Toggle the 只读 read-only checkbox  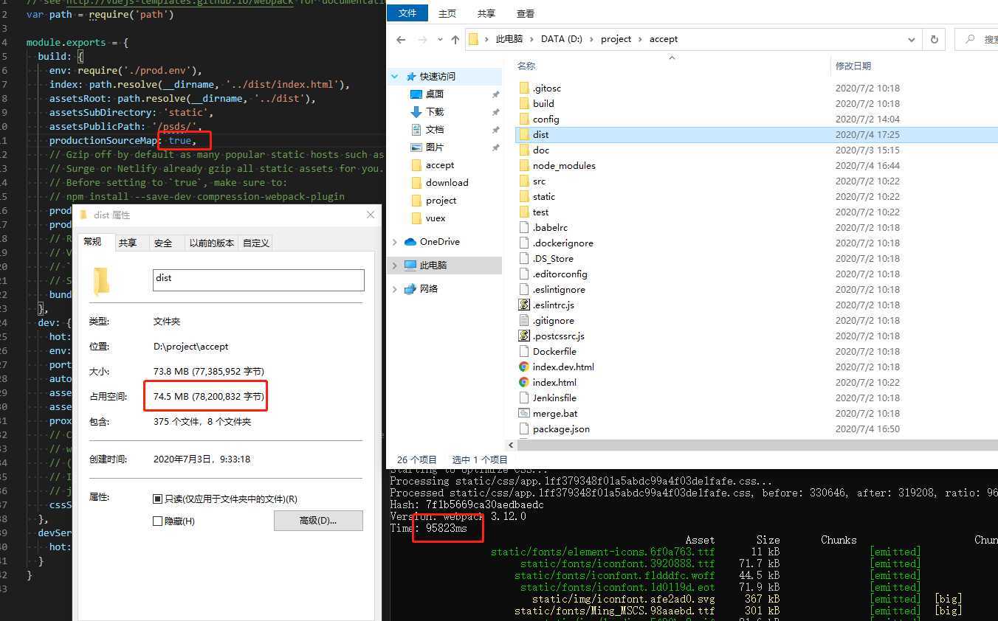(157, 499)
